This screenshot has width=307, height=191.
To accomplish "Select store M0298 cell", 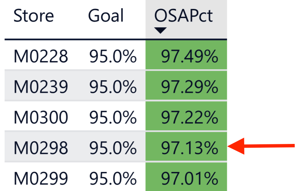I will (41, 148).
